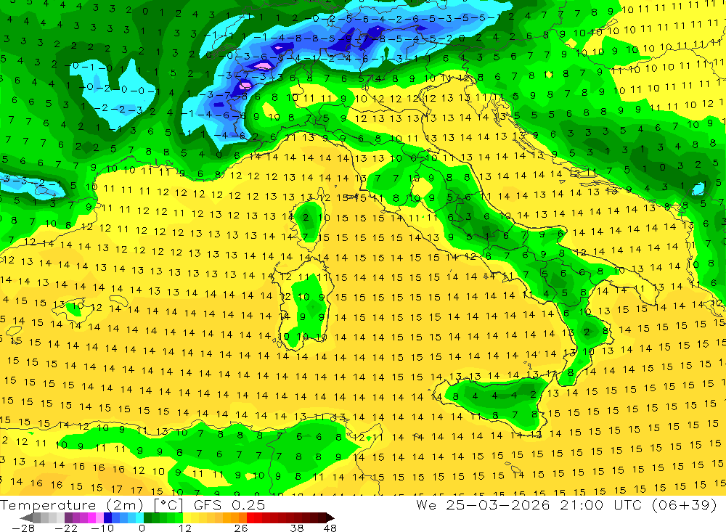Click the "0" legend scale label
The image size is (726, 532).
point(142,528)
